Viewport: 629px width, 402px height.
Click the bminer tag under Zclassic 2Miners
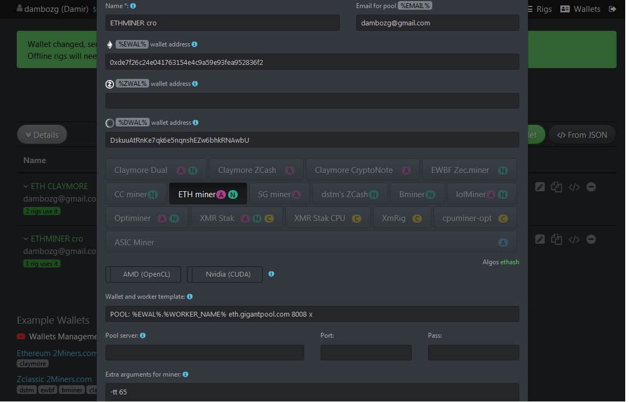[x=72, y=390]
